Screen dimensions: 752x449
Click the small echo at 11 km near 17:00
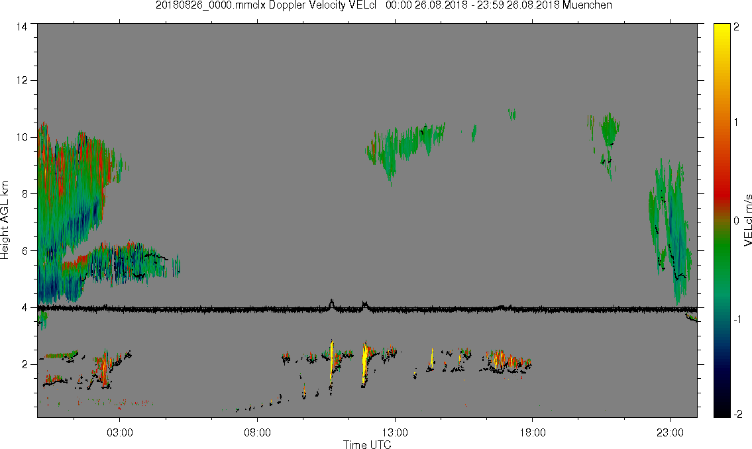511,114
